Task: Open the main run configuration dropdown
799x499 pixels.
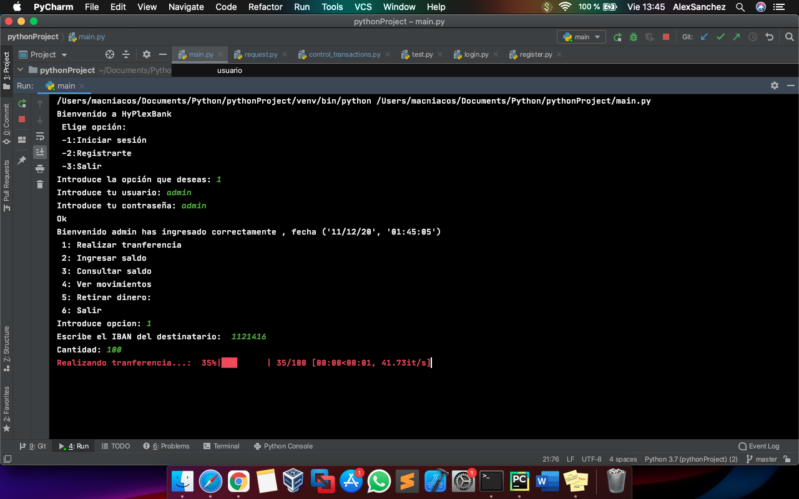Action: click(581, 37)
